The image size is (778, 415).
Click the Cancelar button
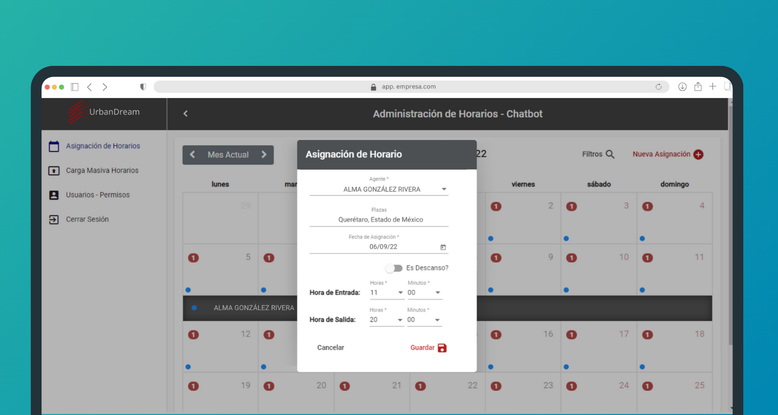[330, 348]
